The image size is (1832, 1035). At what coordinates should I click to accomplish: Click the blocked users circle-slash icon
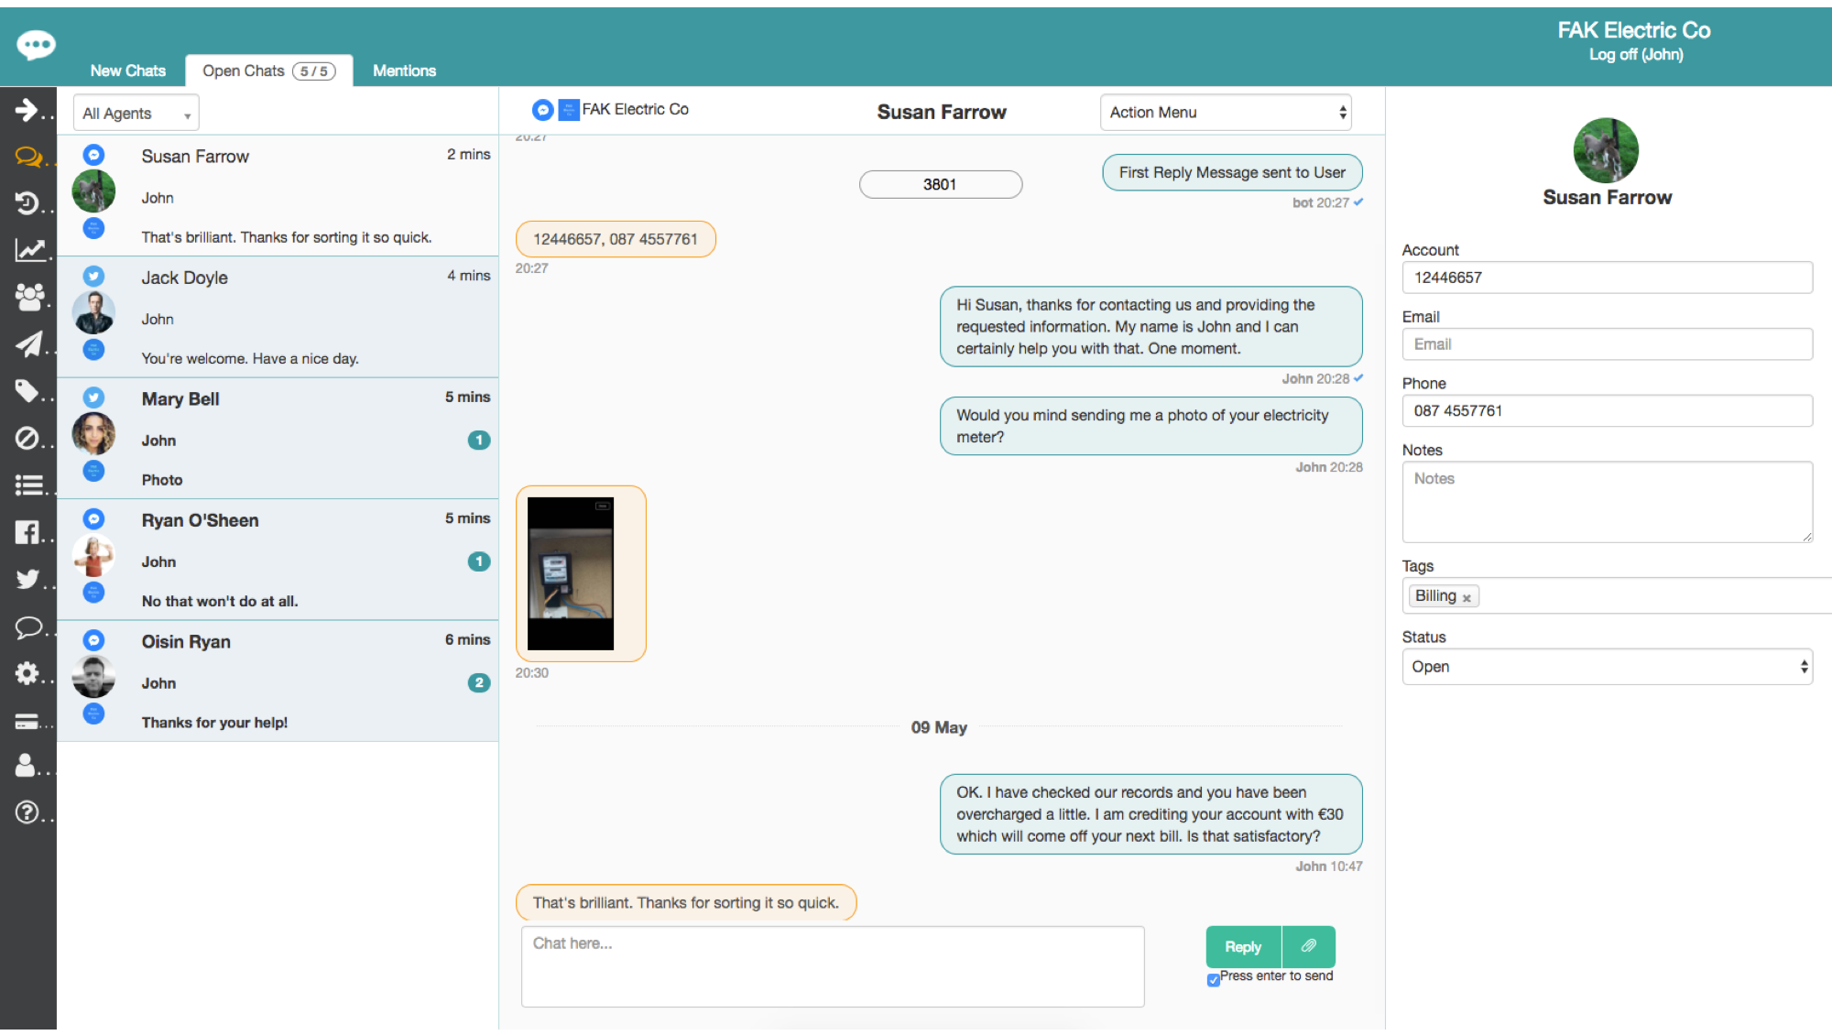tap(27, 439)
